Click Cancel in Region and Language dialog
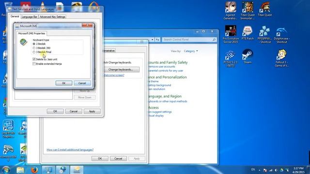 118,159
